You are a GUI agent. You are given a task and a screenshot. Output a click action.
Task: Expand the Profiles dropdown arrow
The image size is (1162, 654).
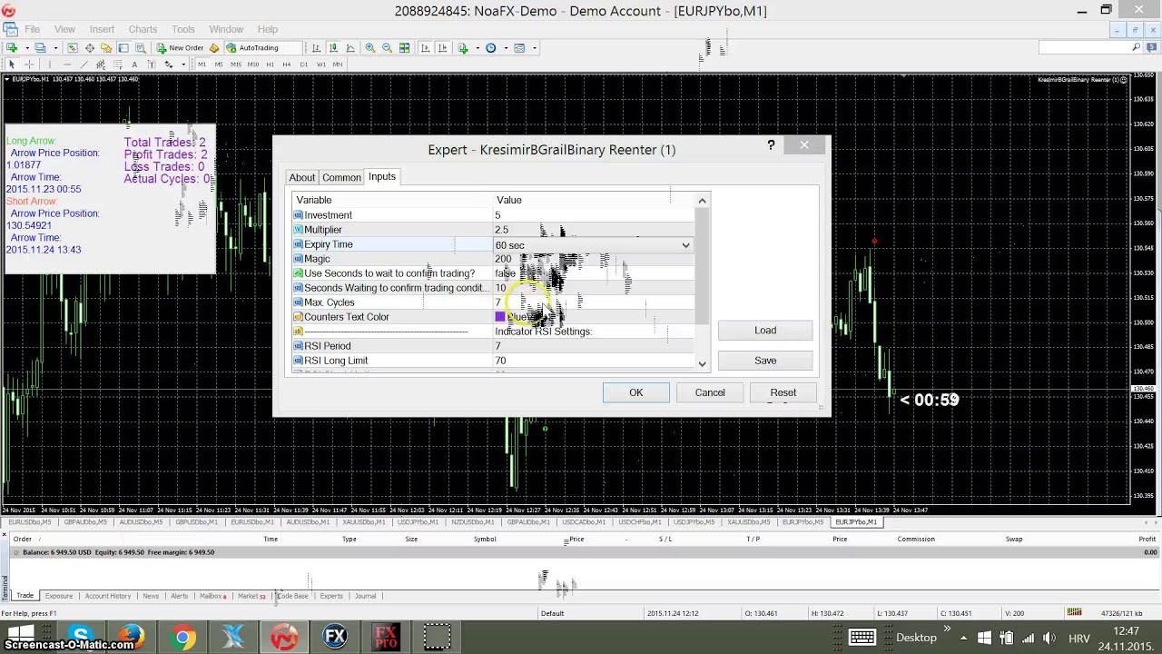point(55,47)
